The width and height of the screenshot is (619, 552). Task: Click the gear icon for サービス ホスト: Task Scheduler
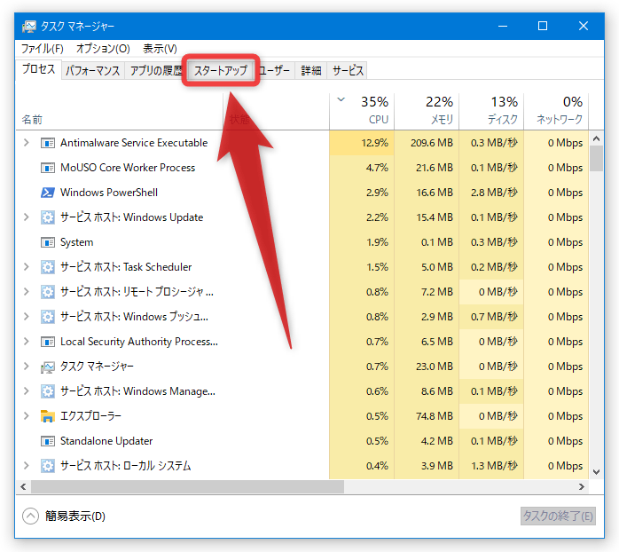tap(48, 267)
